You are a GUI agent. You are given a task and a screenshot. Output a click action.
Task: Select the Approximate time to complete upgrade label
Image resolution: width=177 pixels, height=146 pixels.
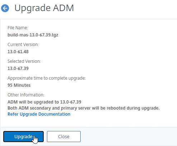coord(47,78)
